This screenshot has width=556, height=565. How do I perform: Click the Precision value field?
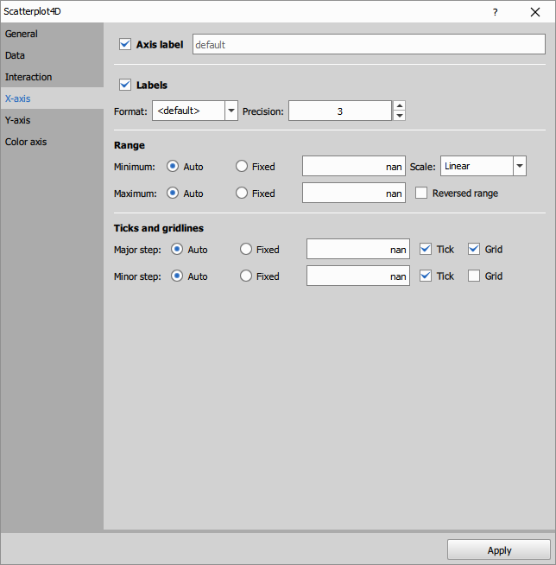340,111
